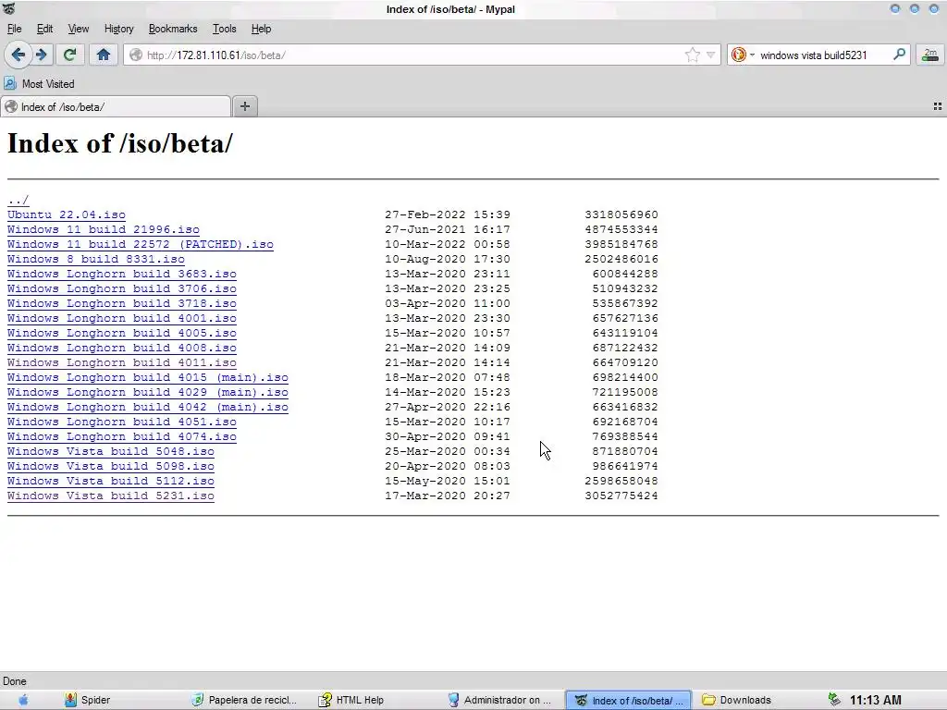Viewport: 947px width, 710px height.
Task: Open the Tools menu
Action: point(224,29)
